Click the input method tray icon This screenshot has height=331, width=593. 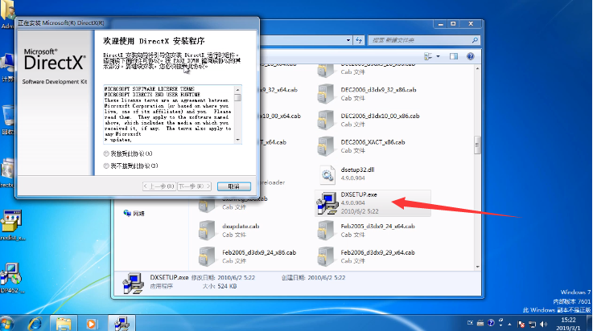coord(470,323)
